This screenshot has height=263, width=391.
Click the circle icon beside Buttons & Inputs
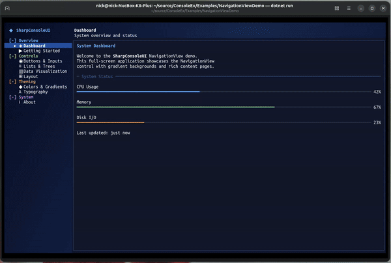tap(21, 61)
